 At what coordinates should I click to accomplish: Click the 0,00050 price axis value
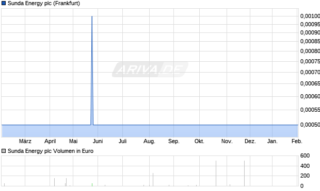[310, 125]
